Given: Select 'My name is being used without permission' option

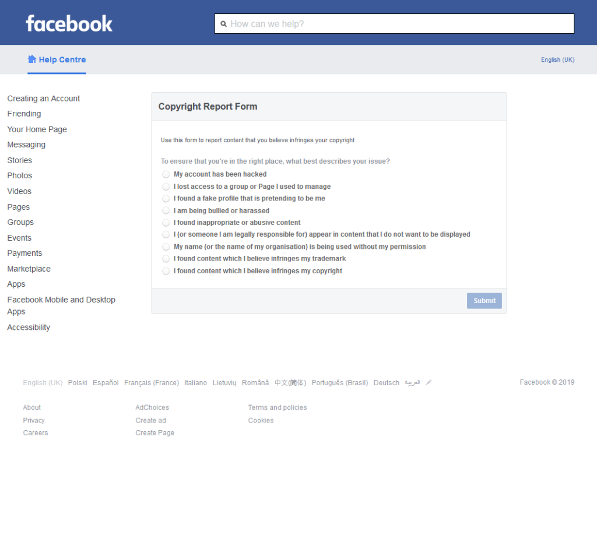Looking at the screenshot, I should tap(166, 247).
